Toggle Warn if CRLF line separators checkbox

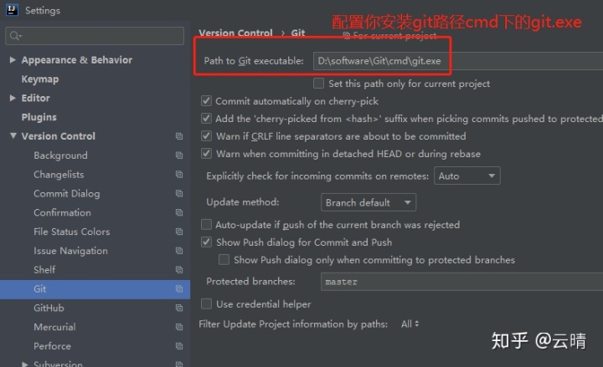pos(206,136)
